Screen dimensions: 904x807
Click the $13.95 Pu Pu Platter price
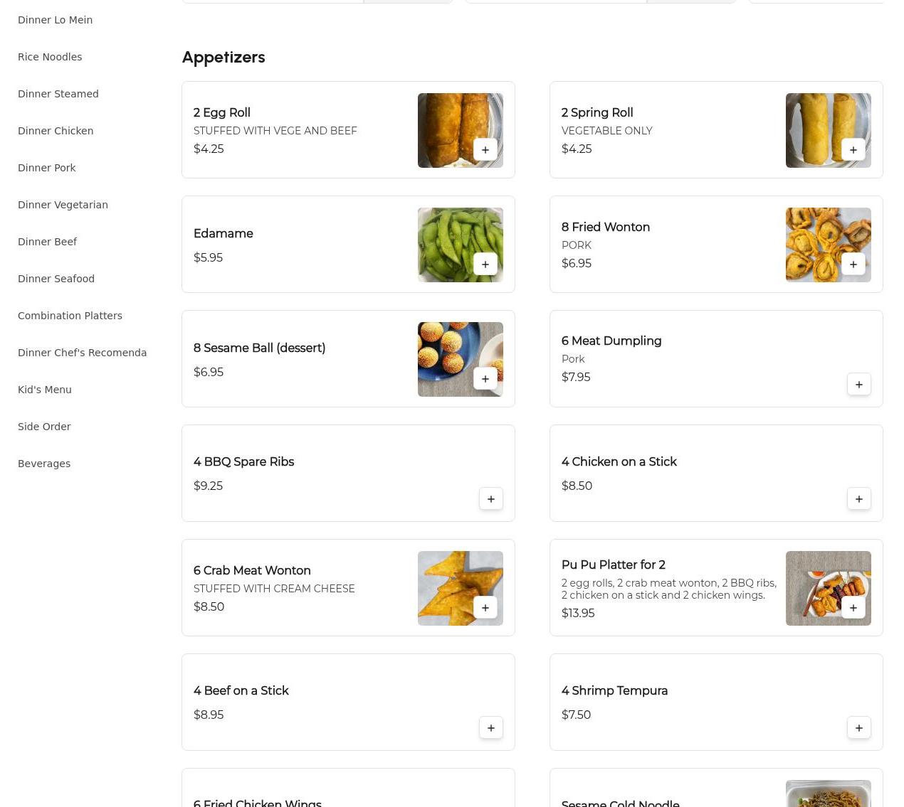[578, 613]
